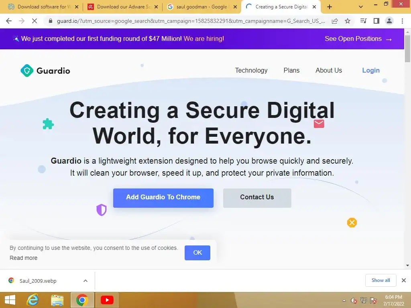Click the Chrome taskbar icon

[x=82, y=300]
